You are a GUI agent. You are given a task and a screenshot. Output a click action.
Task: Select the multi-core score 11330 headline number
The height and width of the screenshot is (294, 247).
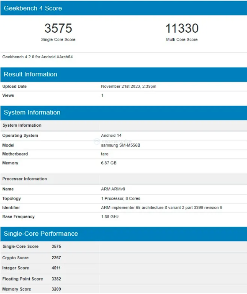point(182,29)
